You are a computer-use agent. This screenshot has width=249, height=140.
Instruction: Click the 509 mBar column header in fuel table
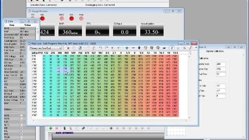click(x=73, y=53)
